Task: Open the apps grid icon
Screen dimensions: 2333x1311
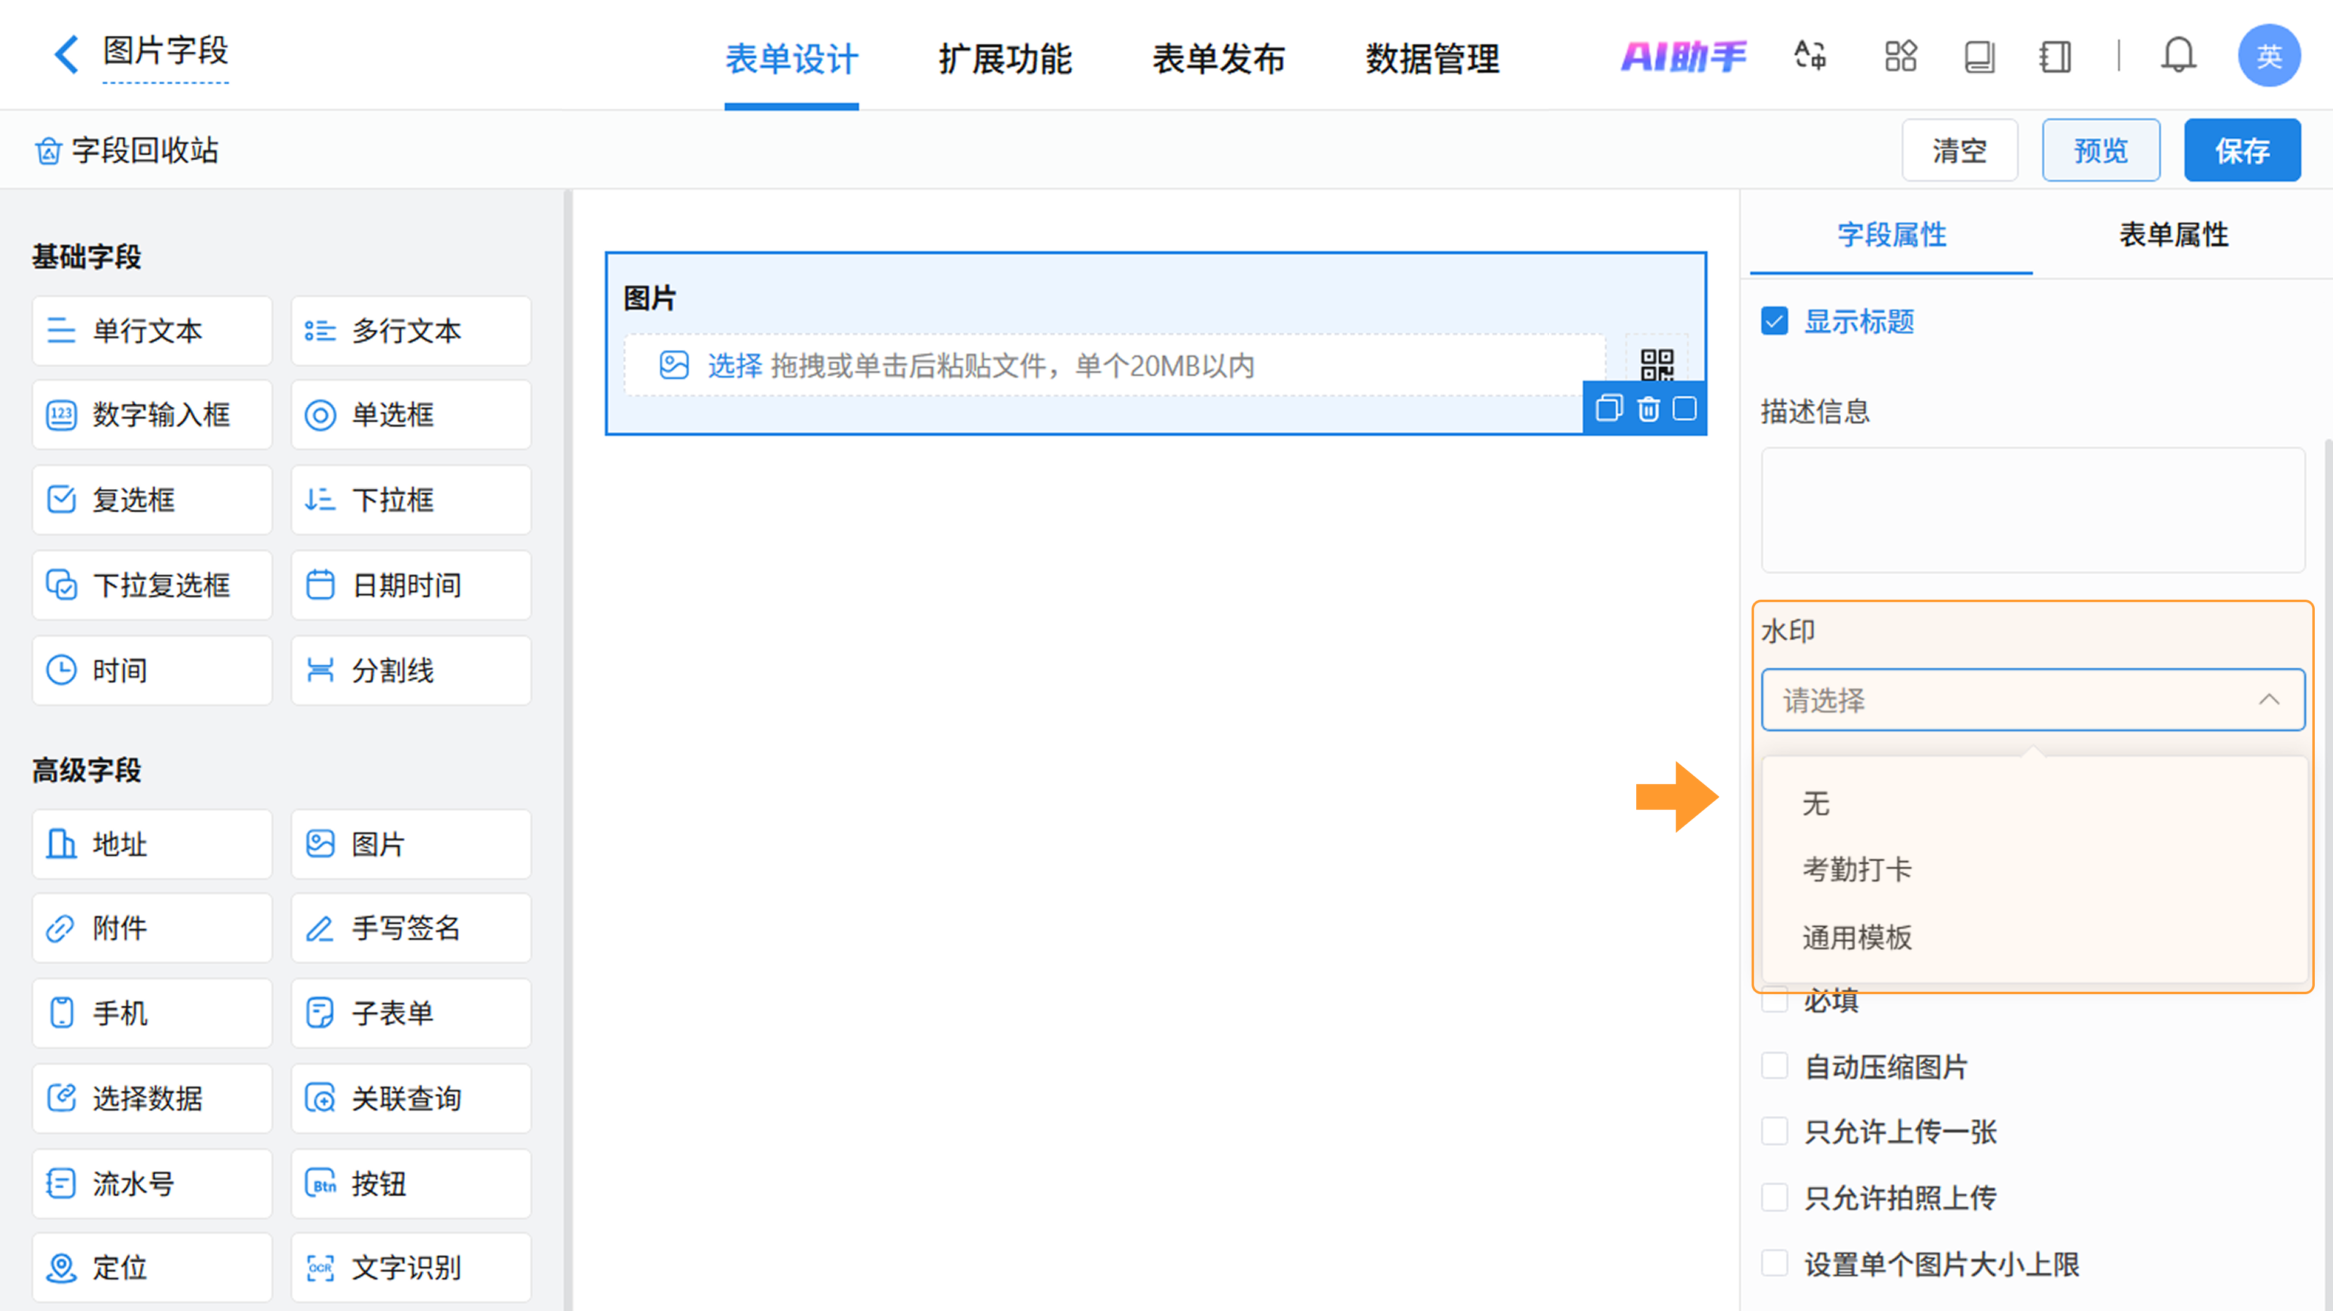Action: 1900,56
